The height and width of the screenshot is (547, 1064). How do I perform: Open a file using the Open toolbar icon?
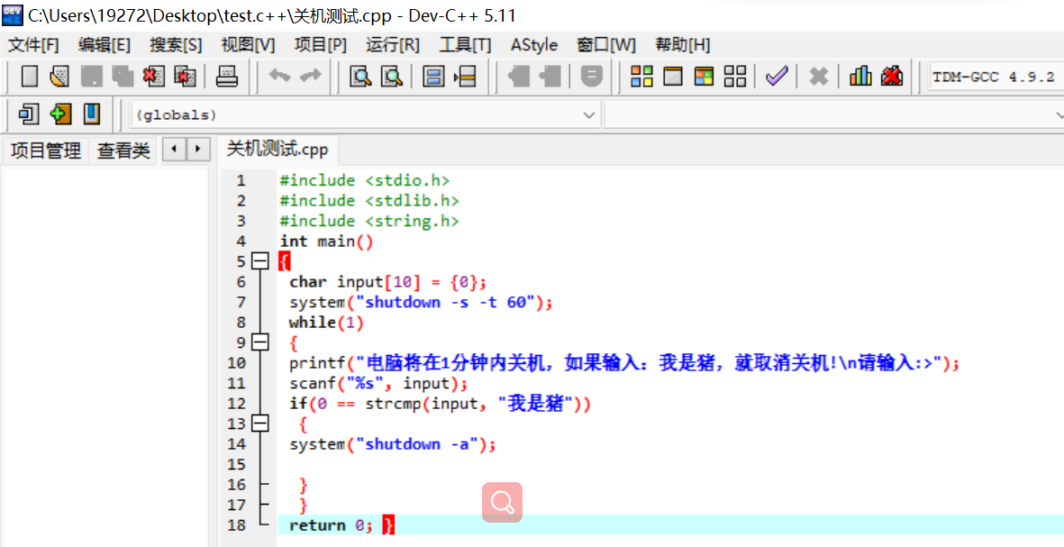pos(58,77)
